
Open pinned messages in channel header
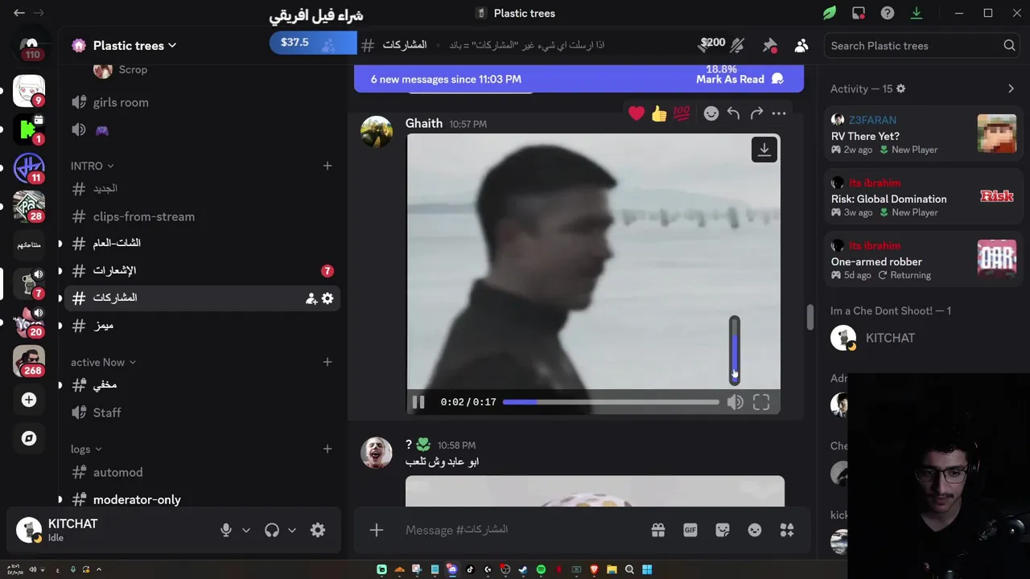tap(770, 46)
